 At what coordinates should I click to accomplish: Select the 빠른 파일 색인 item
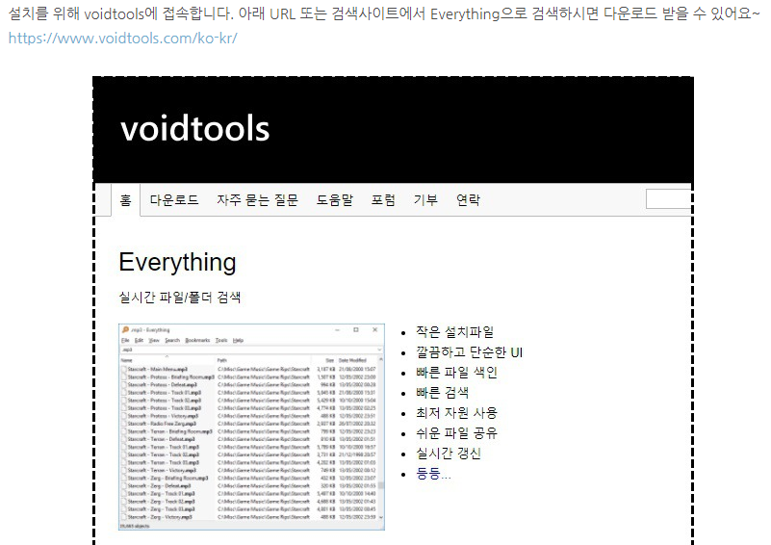pos(456,373)
